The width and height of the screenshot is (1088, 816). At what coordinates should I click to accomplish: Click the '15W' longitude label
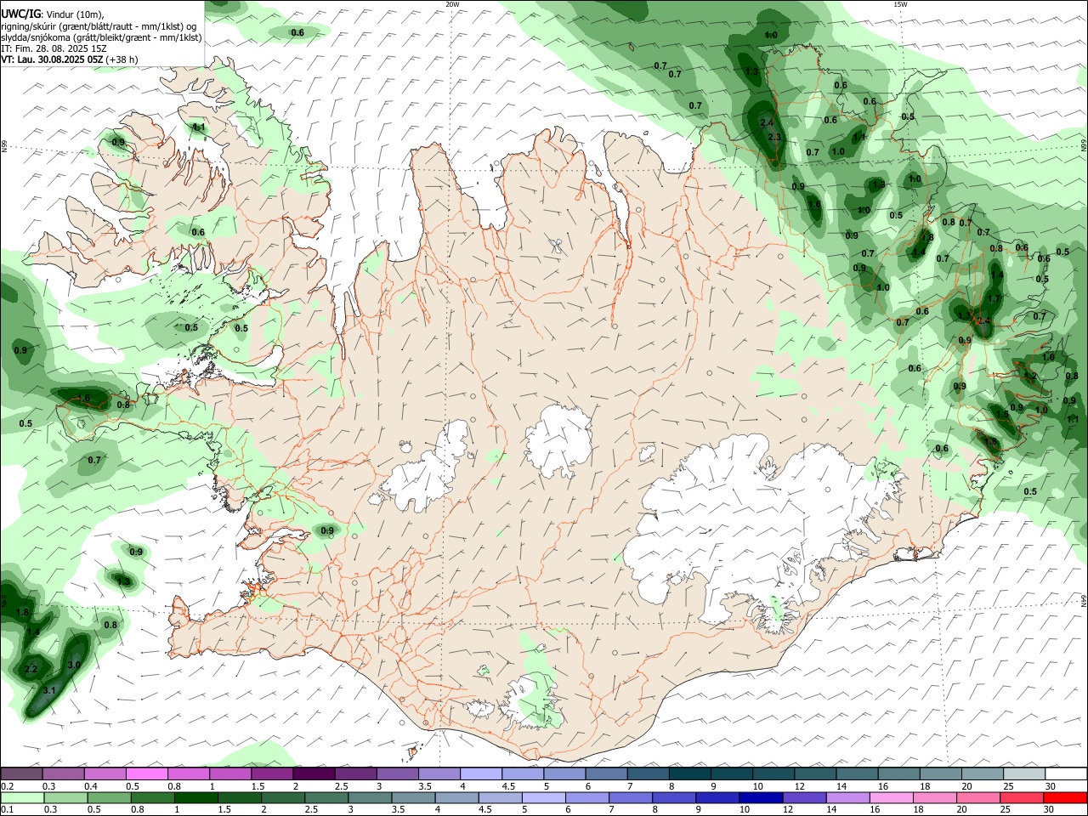(x=900, y=4)
